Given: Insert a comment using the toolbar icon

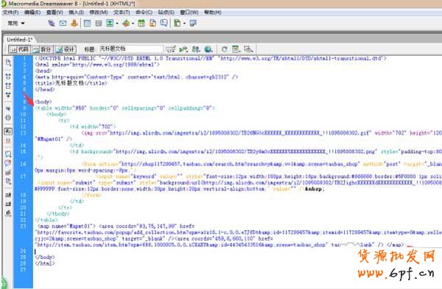Looking at the screenshot, I should 164,24.
